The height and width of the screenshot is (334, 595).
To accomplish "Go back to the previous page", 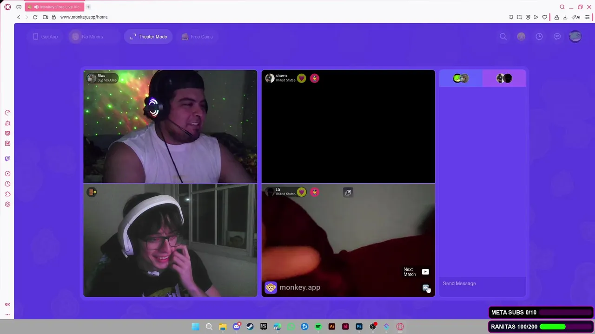I will [x=19, y=17].
